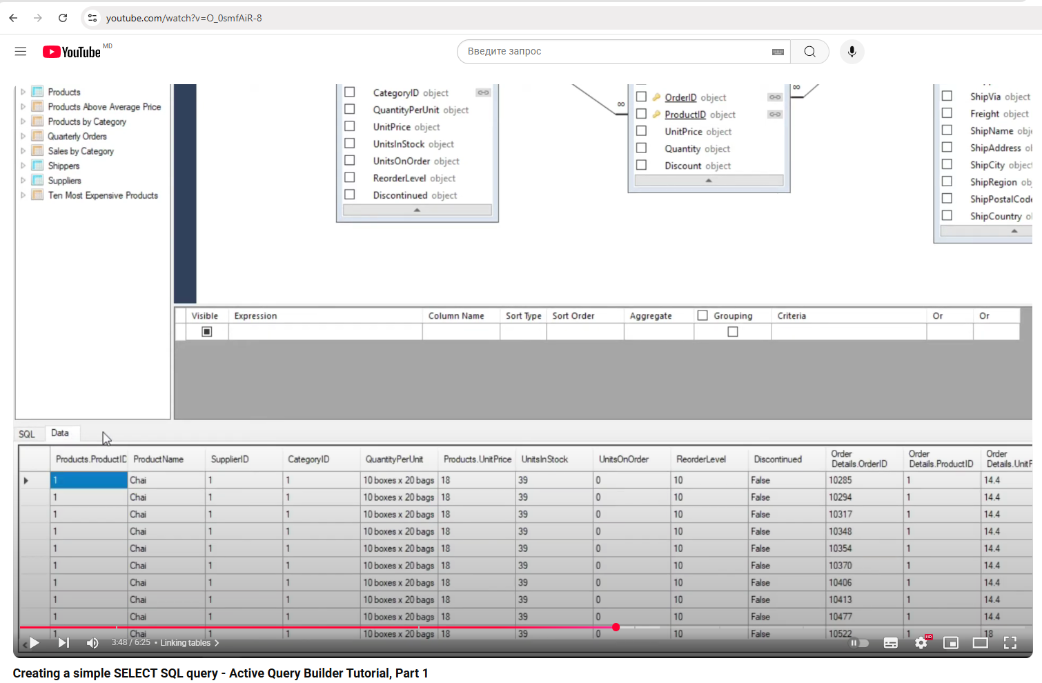
Task: Play the video
Action: point(34,643)
